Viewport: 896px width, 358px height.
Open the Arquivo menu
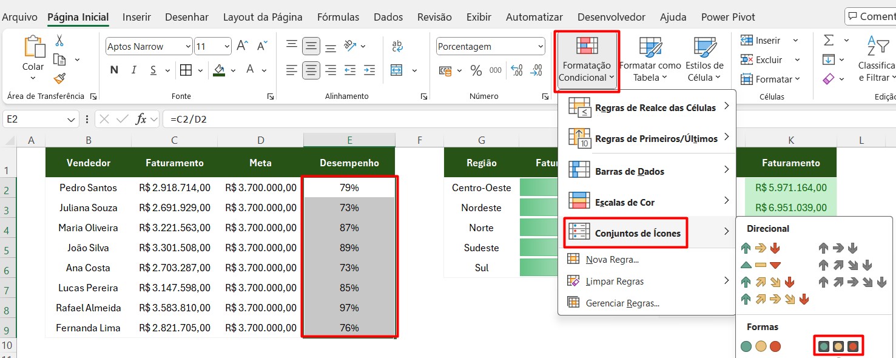click(x=19, y=17)
